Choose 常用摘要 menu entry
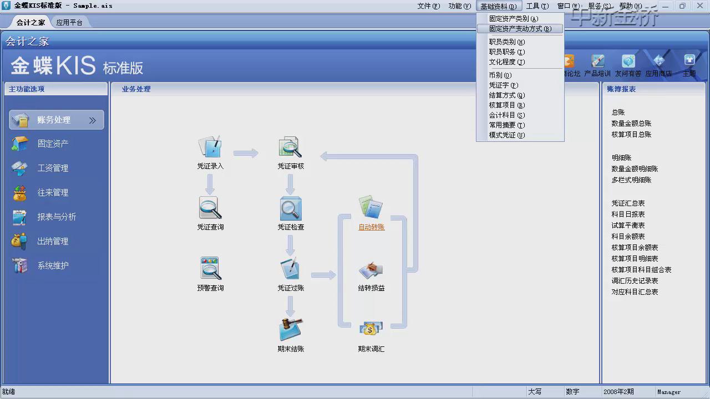Image resolution: width=710 pixels, height=399 pixels. (520, 125)
